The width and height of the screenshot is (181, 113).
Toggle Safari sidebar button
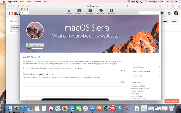coord(28,6)
